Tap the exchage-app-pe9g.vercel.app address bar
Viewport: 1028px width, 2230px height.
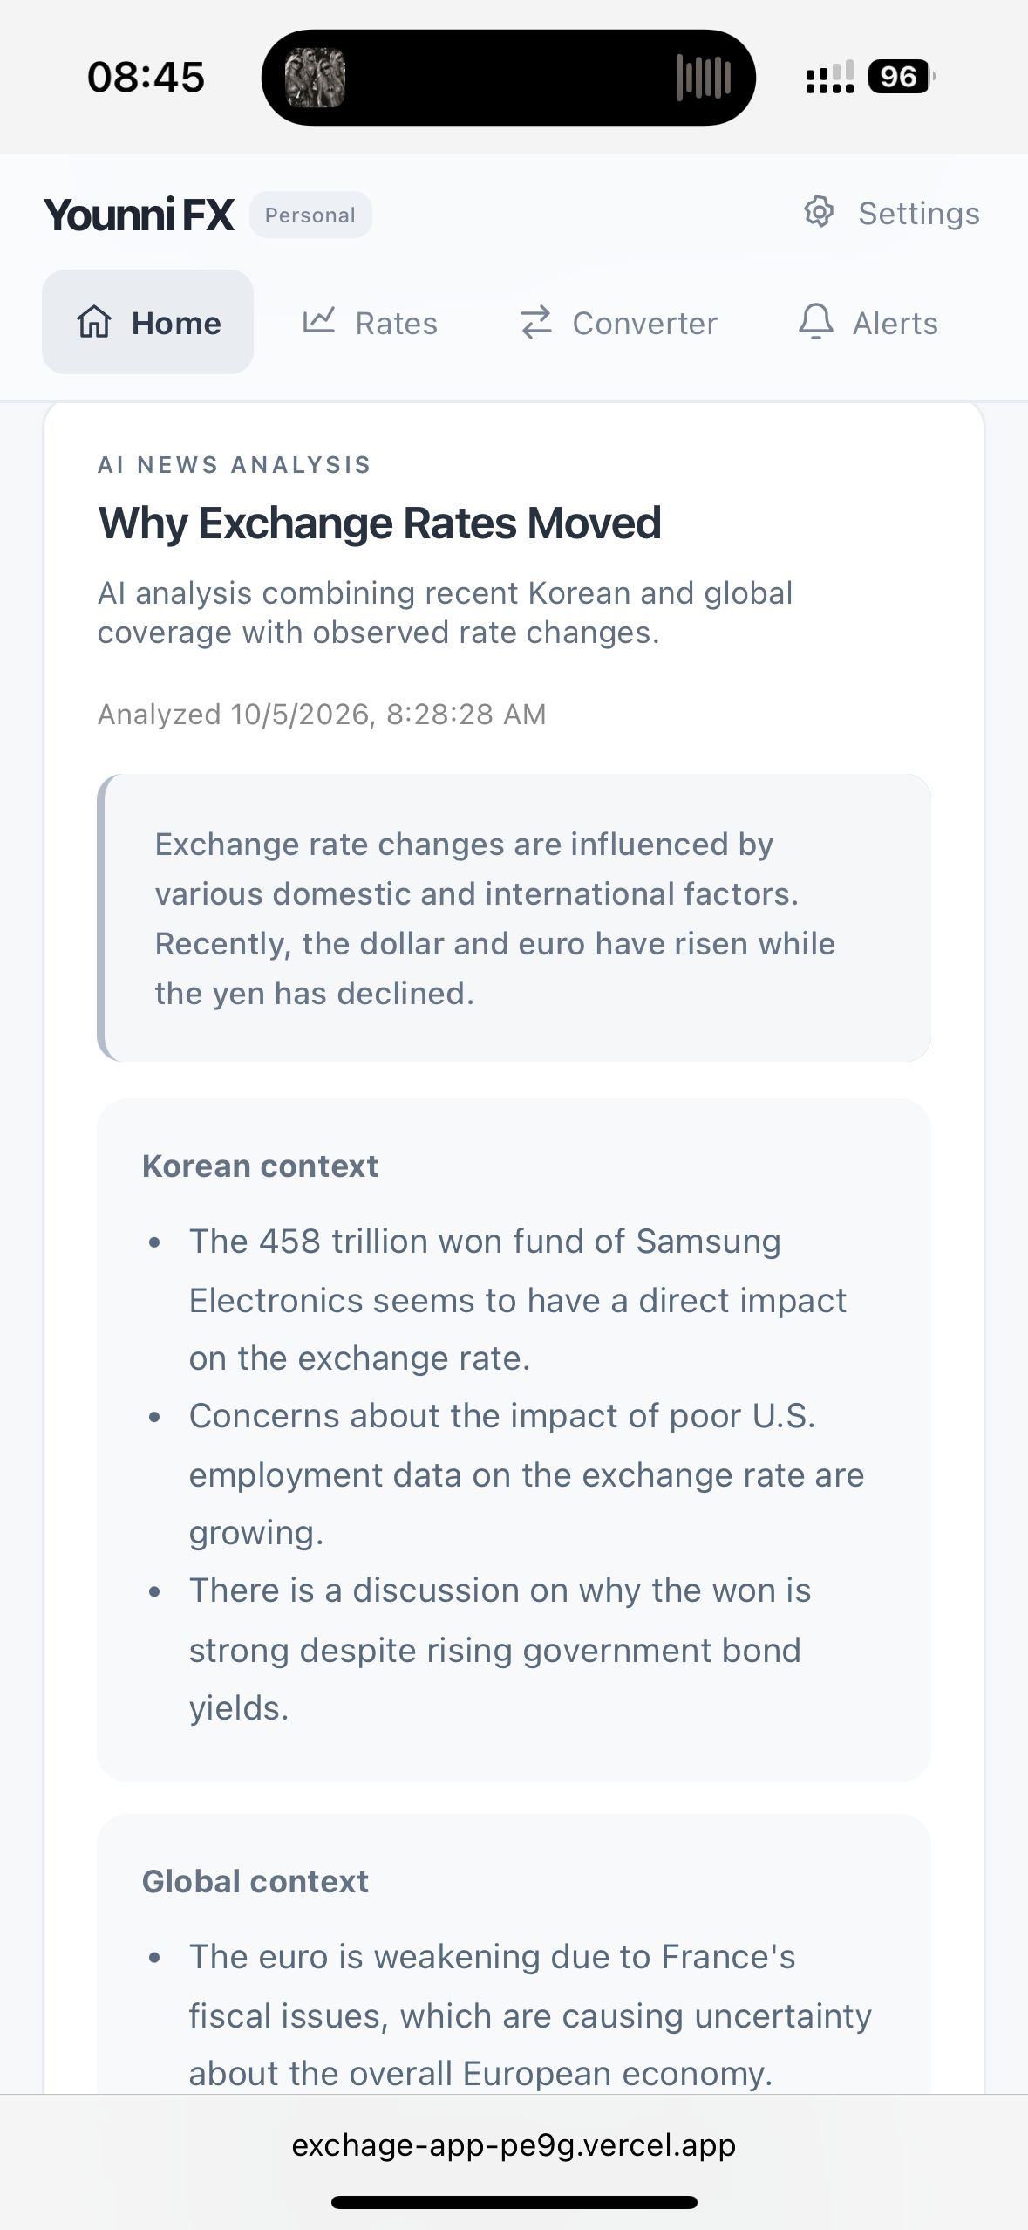(514, 2144)
